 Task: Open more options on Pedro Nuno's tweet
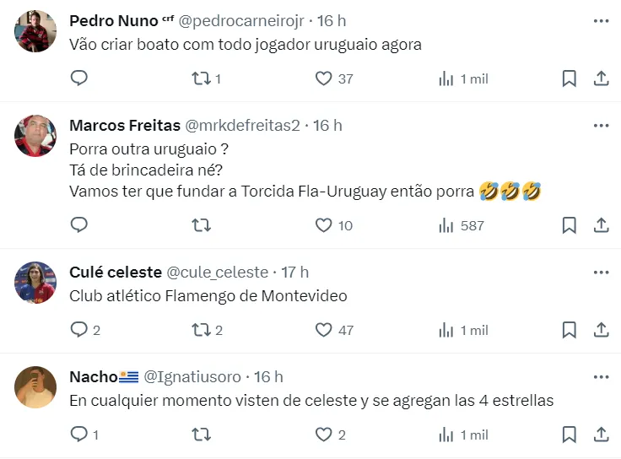[601, 20]
